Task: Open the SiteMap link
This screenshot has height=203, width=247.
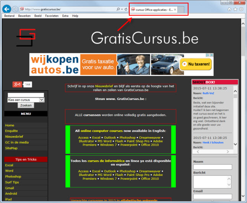Action: tap(11, 148)
